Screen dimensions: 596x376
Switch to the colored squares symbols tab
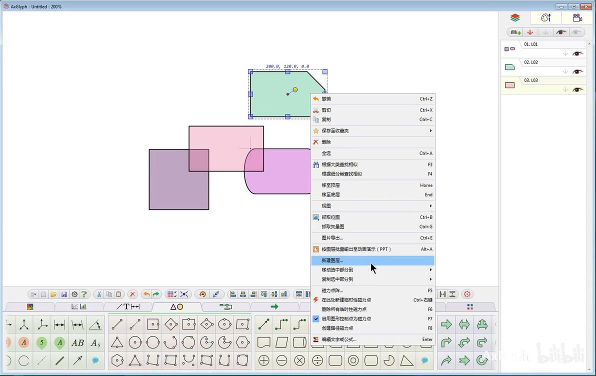click(470, 306)
